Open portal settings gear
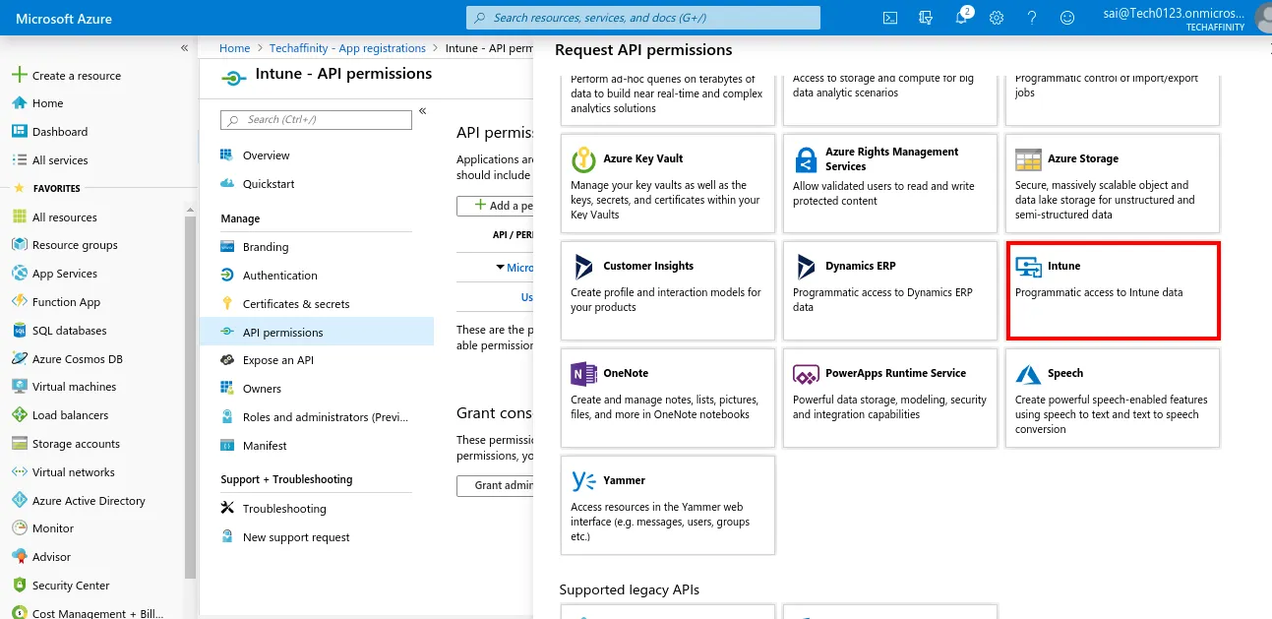Viewport: 1272px width, 619px height. (997, 18)
